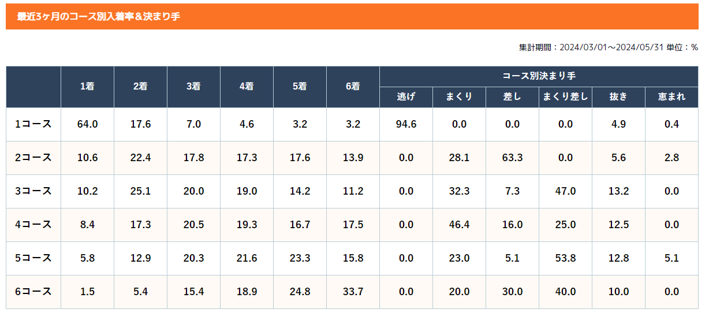This screenshot has height=320, width=709.
Task: Click the 2着 column header
Action: pyautogui.click(x=140, y=87)
